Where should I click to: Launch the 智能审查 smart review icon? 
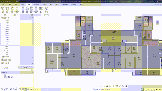pyautogui.click(x=27, y=10)
